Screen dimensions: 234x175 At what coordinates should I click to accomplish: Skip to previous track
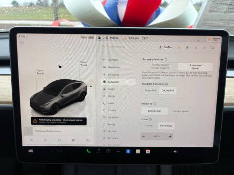click(31, 140)
